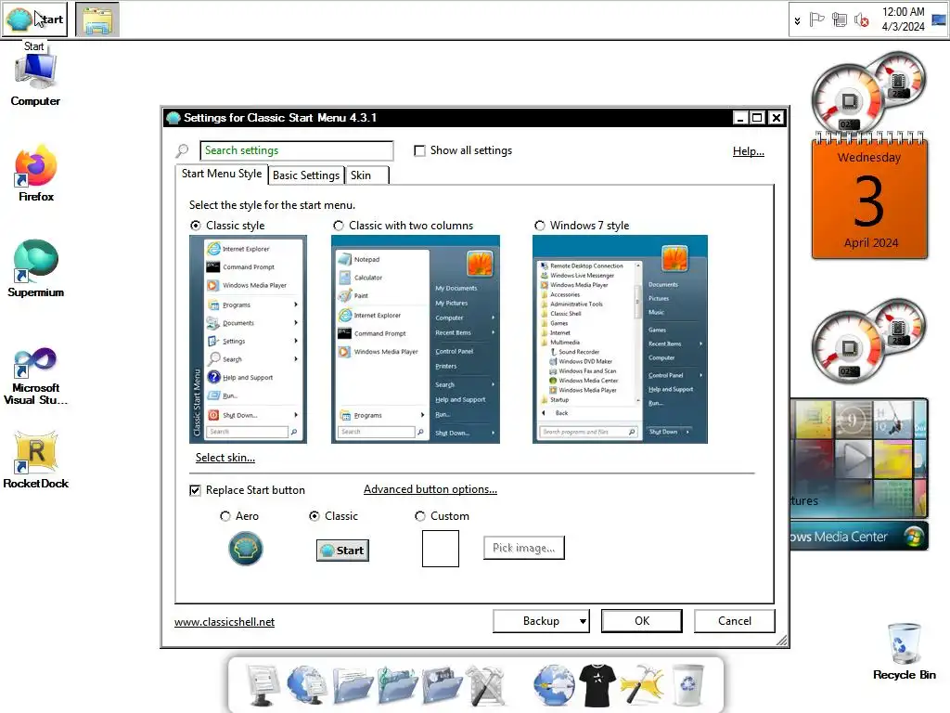Open the RocketDock desktop shortcut
This screenshot has height=713, width=950.
(x=36, y=460)
